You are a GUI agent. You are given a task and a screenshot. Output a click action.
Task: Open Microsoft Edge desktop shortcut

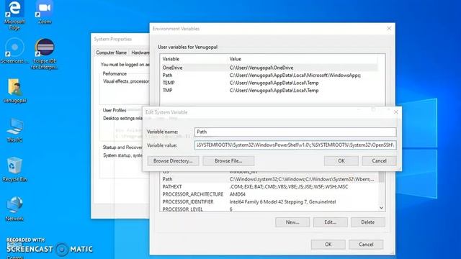(x=14, y=14)
